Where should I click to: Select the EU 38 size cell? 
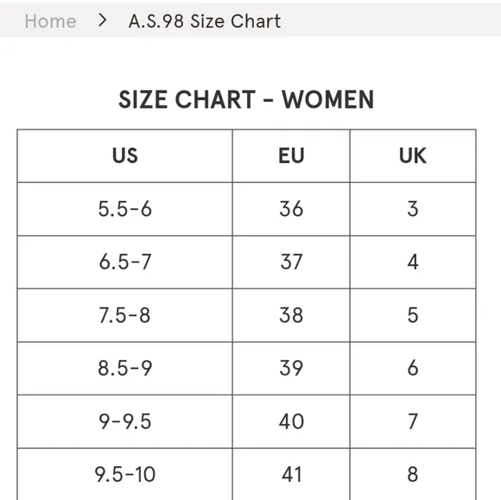click(x=291, y=315)
